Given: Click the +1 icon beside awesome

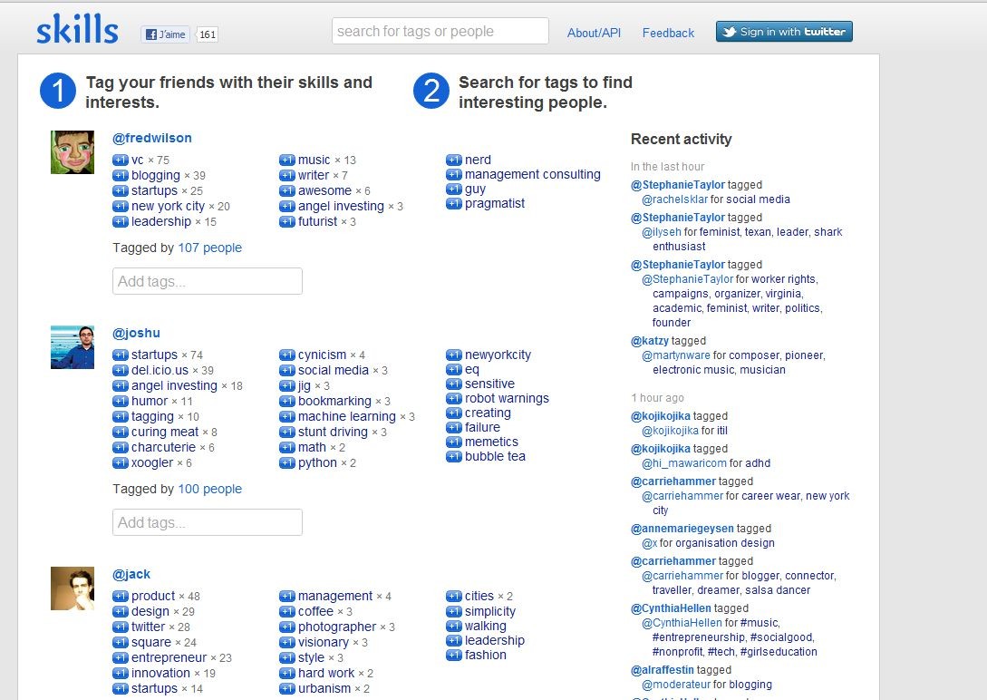Looking at the screenshot, I should point(287,190).
